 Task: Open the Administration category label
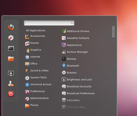pos(39,98)
